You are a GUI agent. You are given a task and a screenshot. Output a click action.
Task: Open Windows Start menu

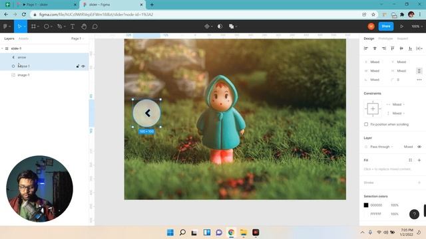tap(170, 232)
